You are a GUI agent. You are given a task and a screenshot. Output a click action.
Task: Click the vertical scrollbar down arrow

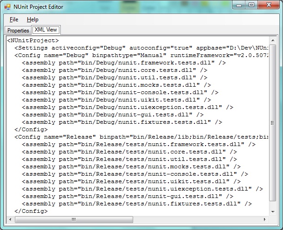coord(273,211)
